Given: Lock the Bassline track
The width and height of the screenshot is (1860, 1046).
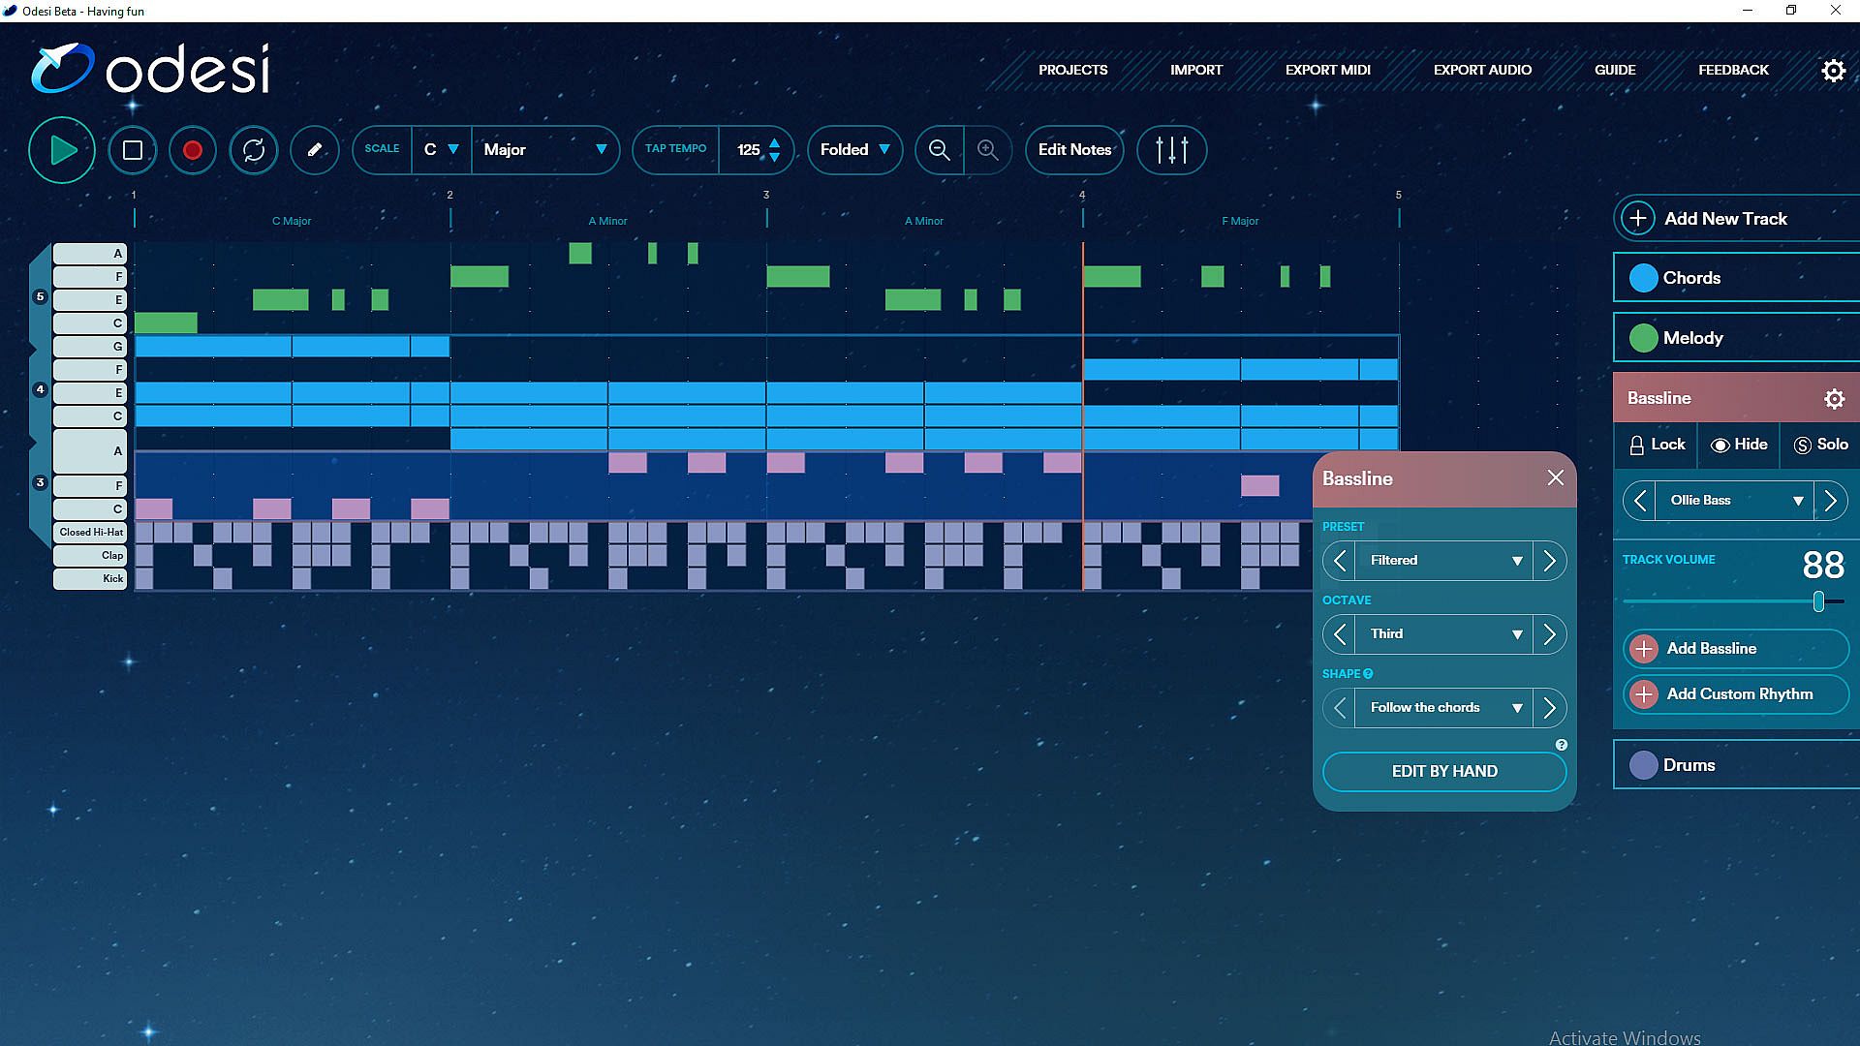Looking at the screenshot, I should [x=1657, y=445].
